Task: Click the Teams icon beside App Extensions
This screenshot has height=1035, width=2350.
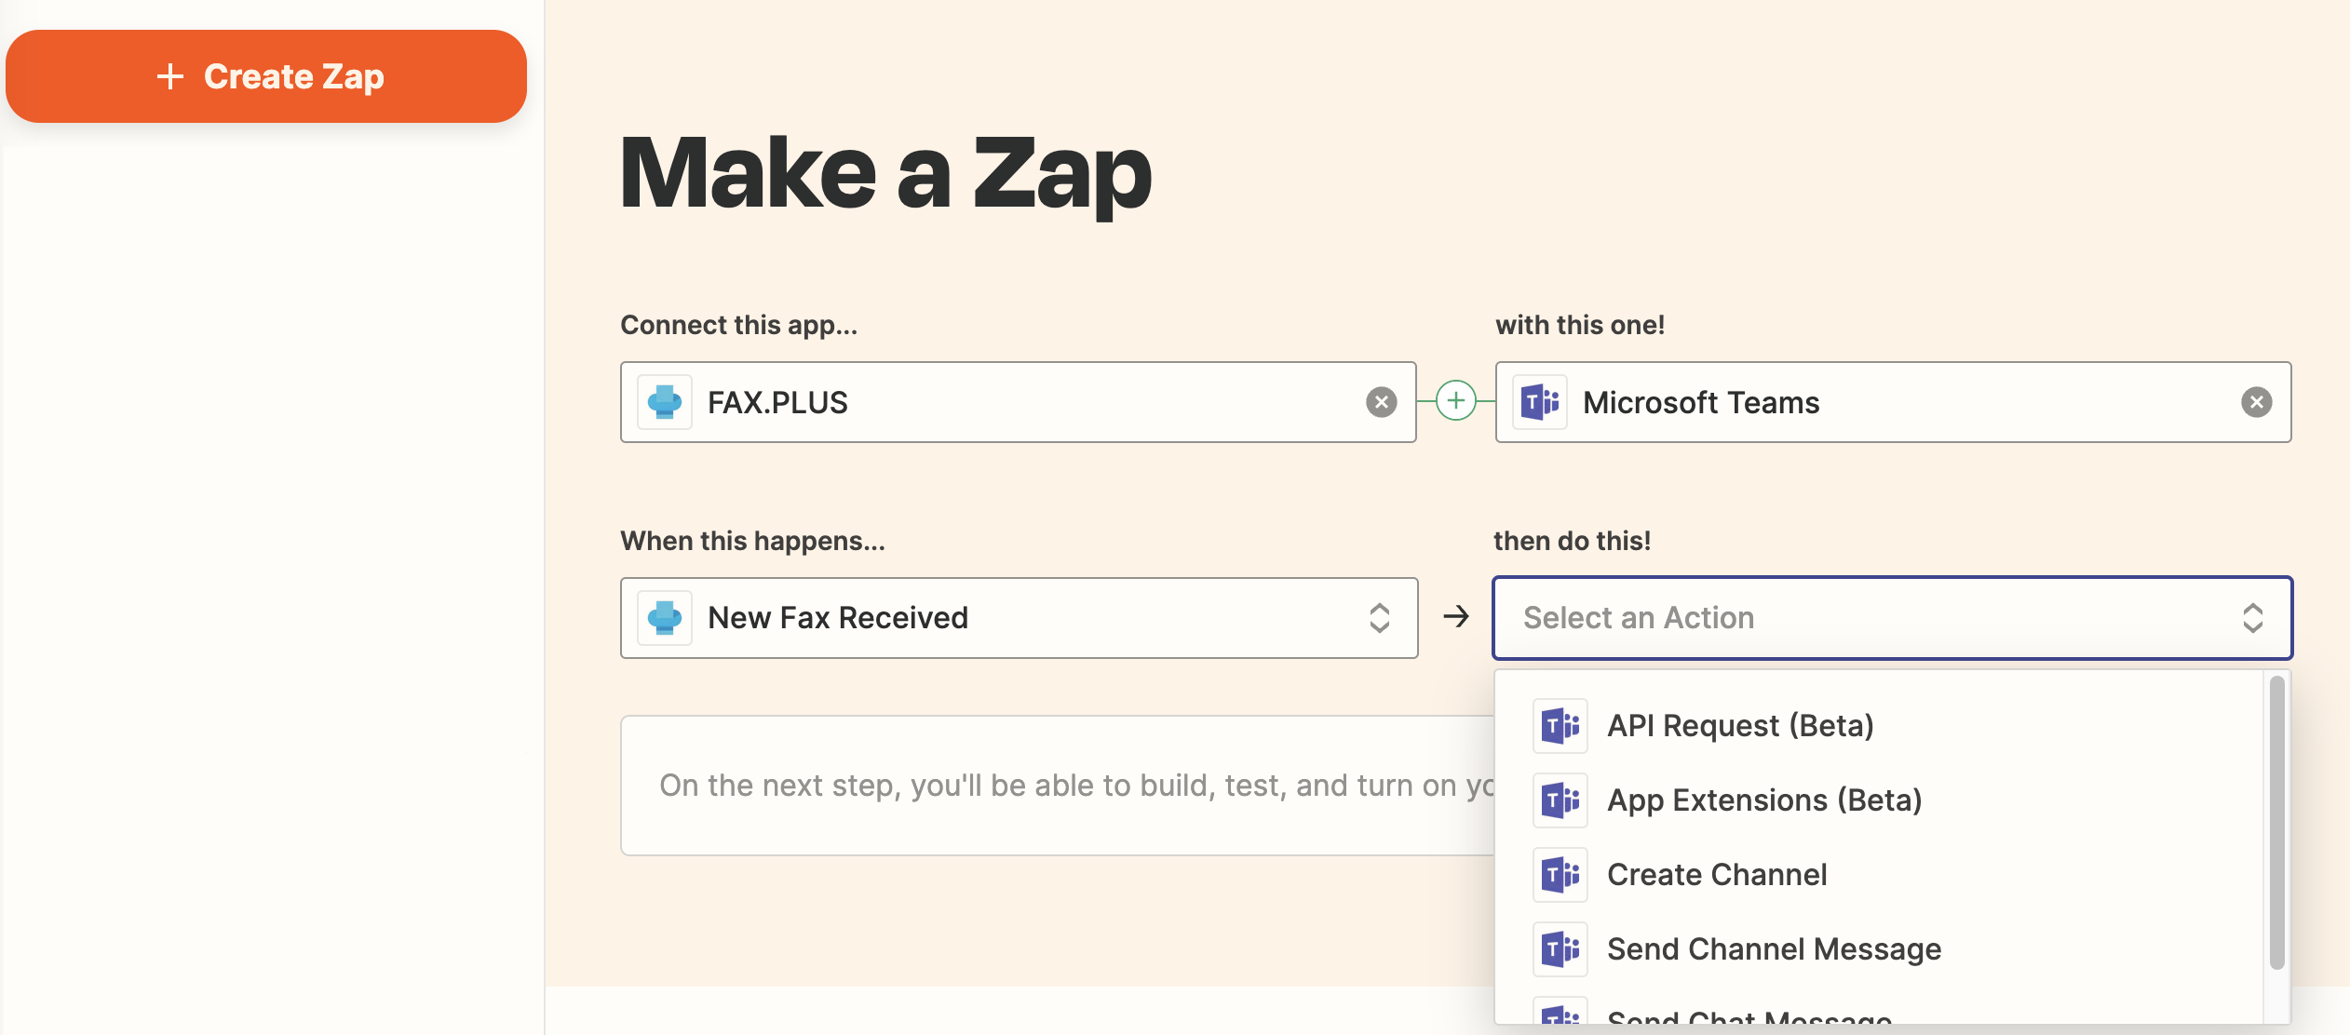Action: pos(1560,800)
